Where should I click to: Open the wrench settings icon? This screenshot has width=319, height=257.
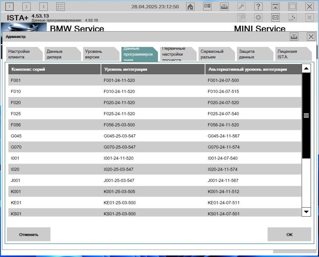[241, 7]
